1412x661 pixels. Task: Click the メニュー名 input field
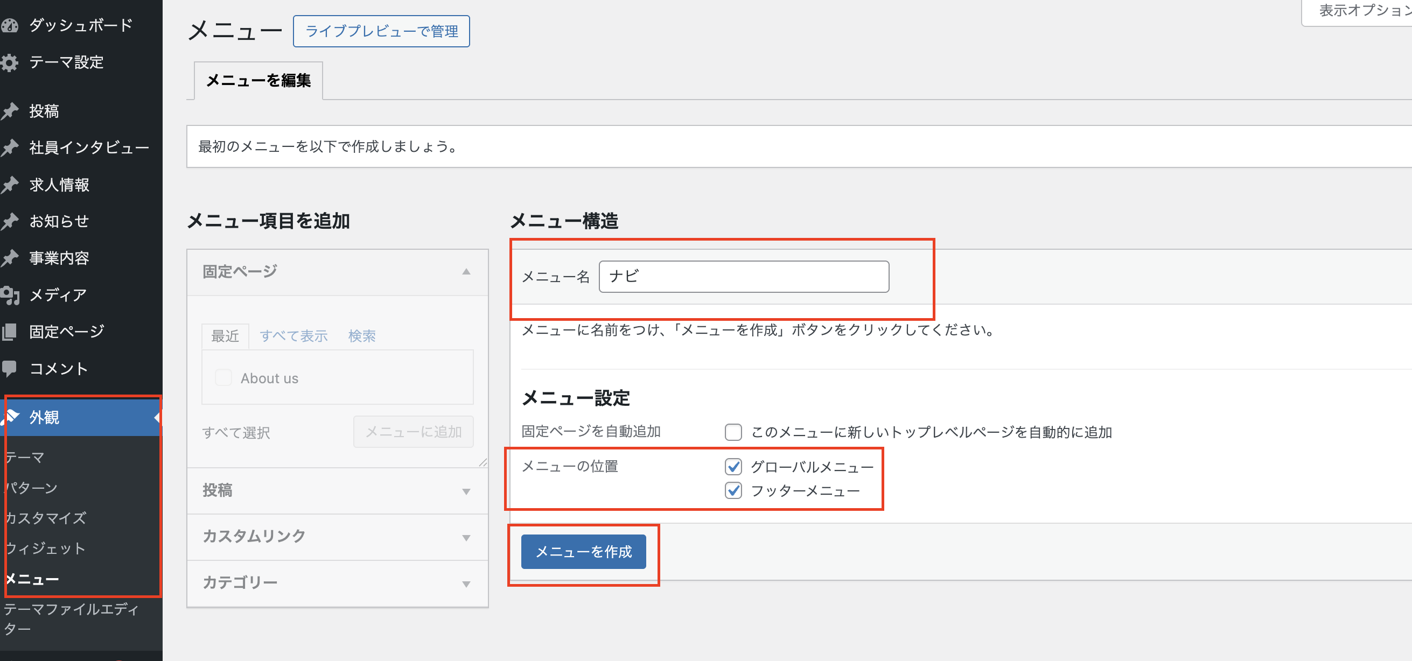coord(744,277)
